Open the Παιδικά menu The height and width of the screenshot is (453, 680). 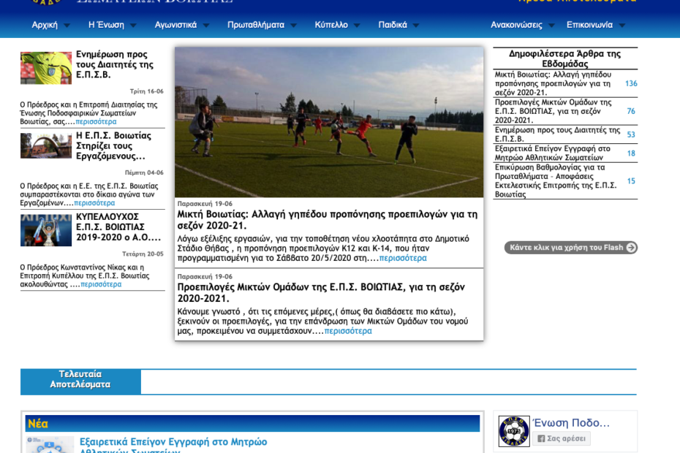point(393,25)
